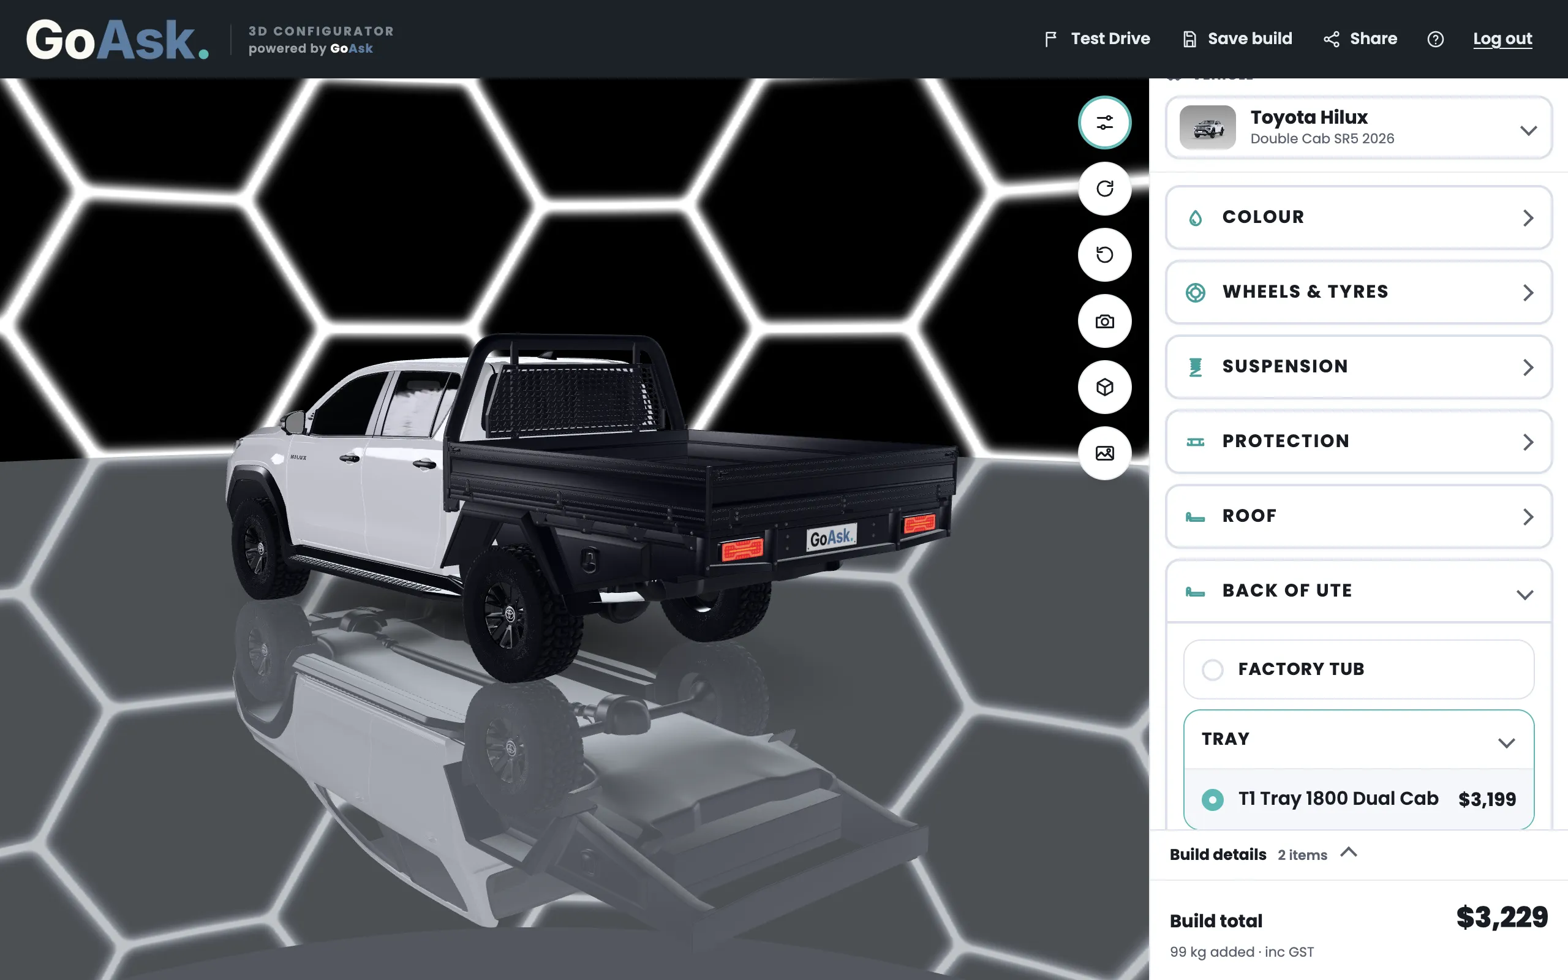
Task: Click "99 kg added · inc GST" text
Action: coord(1242,951)
